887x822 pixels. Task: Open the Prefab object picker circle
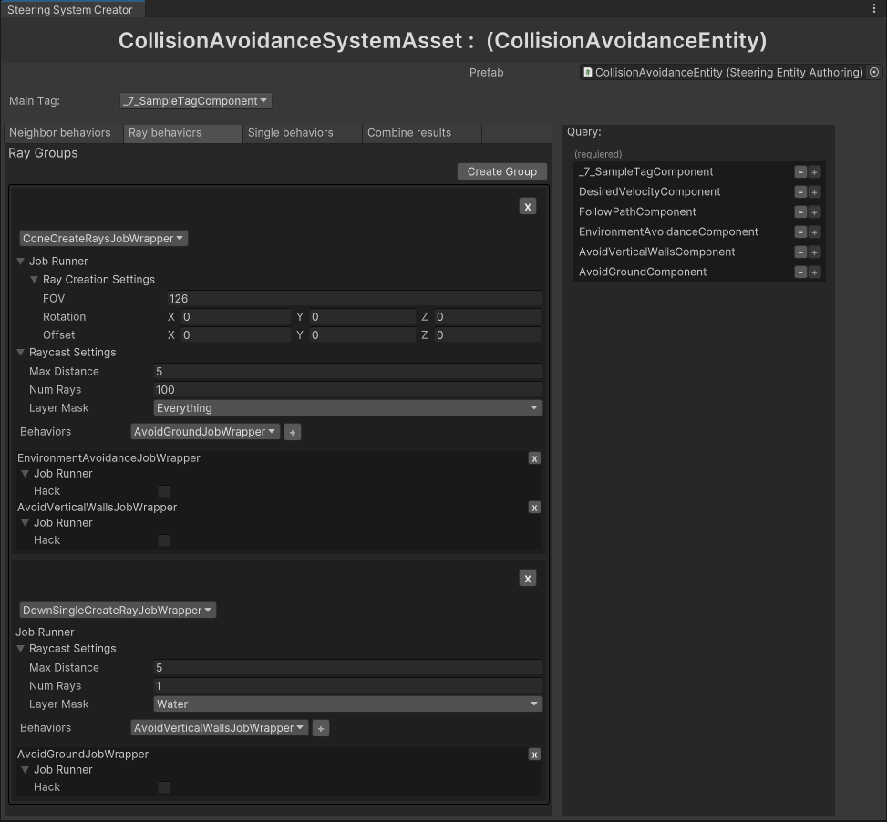pyautogui.click(x=874, y=72)
